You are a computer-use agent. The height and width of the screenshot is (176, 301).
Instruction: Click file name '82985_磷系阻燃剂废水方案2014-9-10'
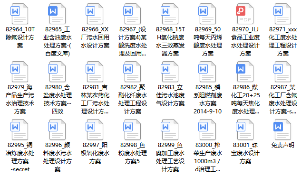[208, 99]
